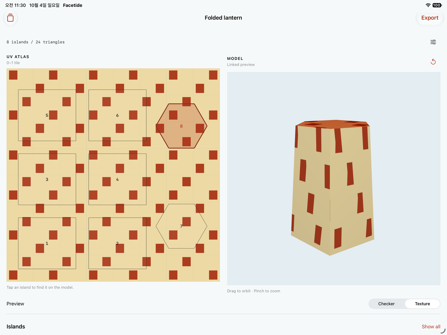This screenshot has width=447, height=335.
Task: Open the display options sliders icon
Action: point(433,42)
